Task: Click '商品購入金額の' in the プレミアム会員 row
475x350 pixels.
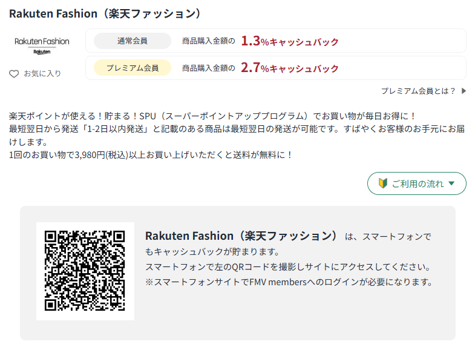Action: coord(208,68)
